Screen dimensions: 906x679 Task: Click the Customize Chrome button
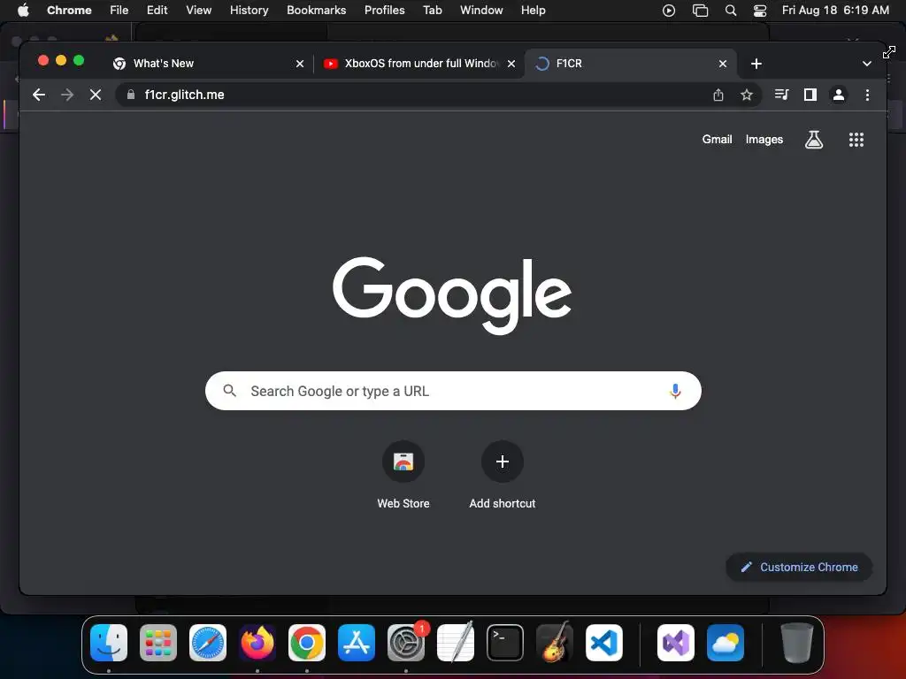pos(799,567)
